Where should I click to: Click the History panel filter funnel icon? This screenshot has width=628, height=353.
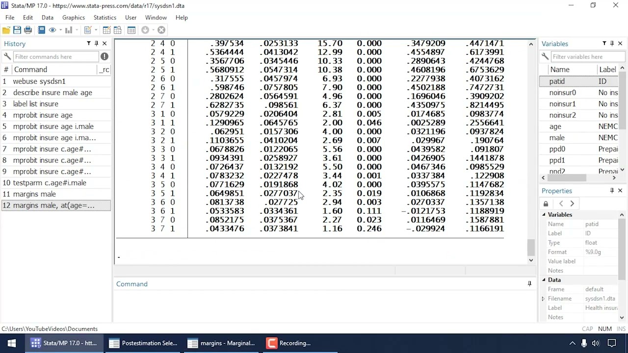pyautogui.click(x=88, y=44)
